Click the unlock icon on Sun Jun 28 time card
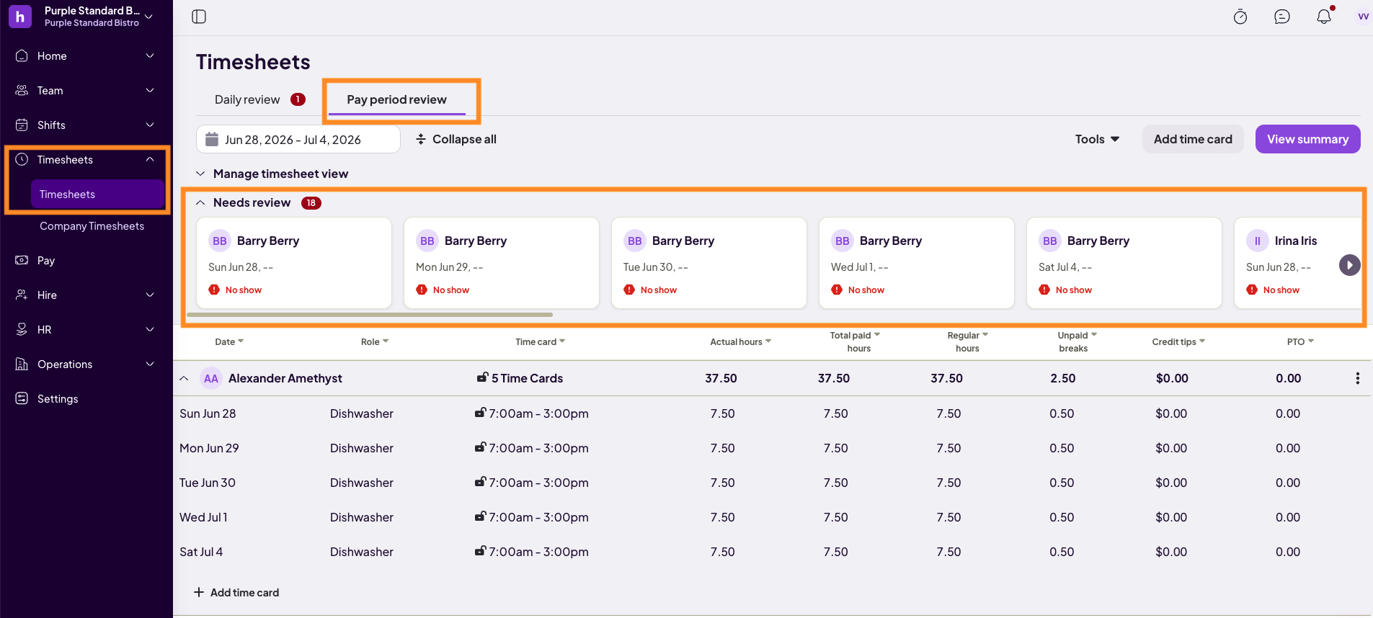This screenshot has width=1373, height=618. pyautogui.click(x=480, y=413)
